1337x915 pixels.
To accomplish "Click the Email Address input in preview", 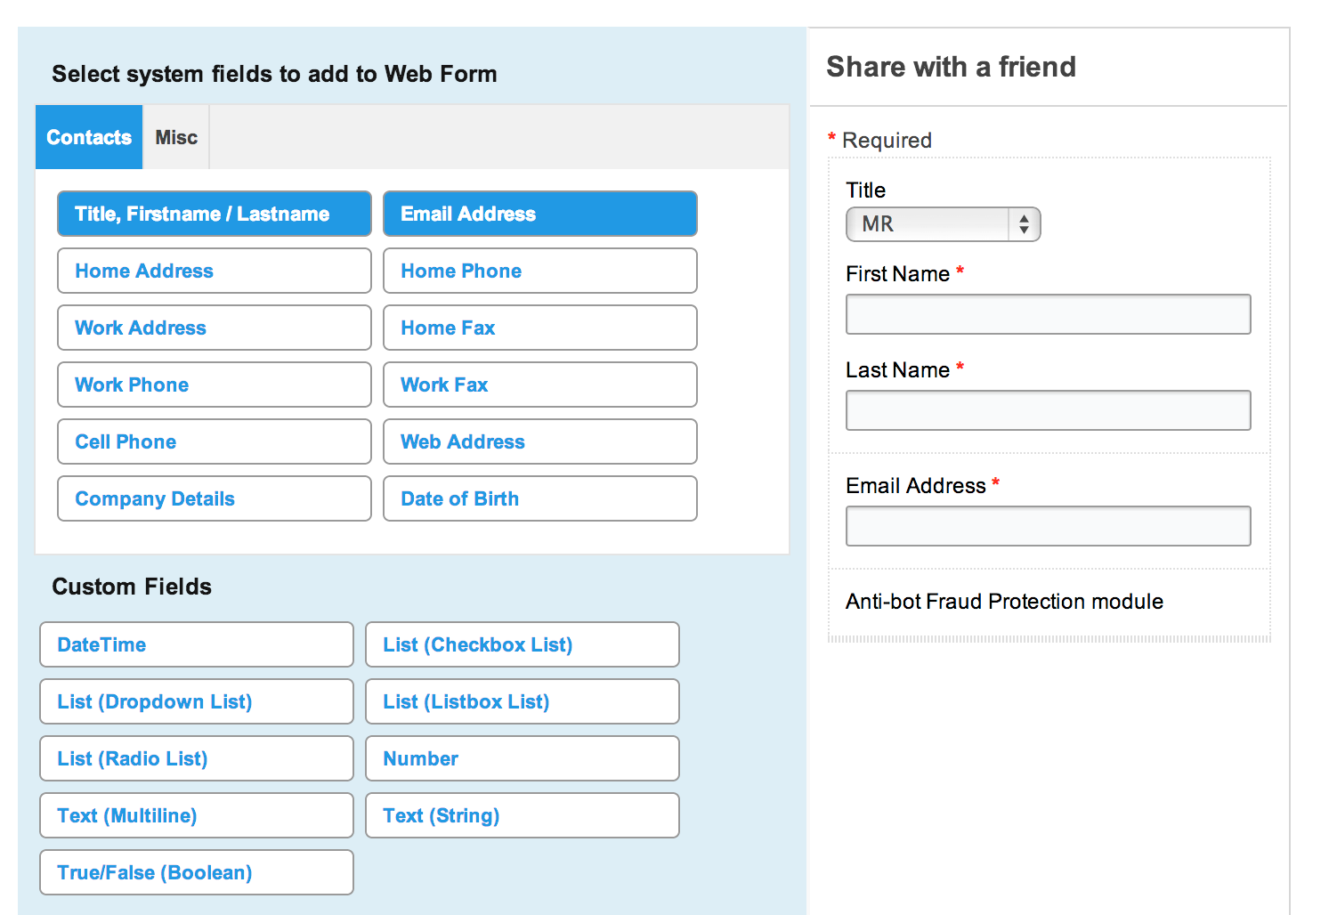I will click(x=1048, y=526).
